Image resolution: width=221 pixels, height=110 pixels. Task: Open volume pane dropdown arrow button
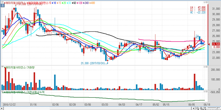tap(204, 67)
